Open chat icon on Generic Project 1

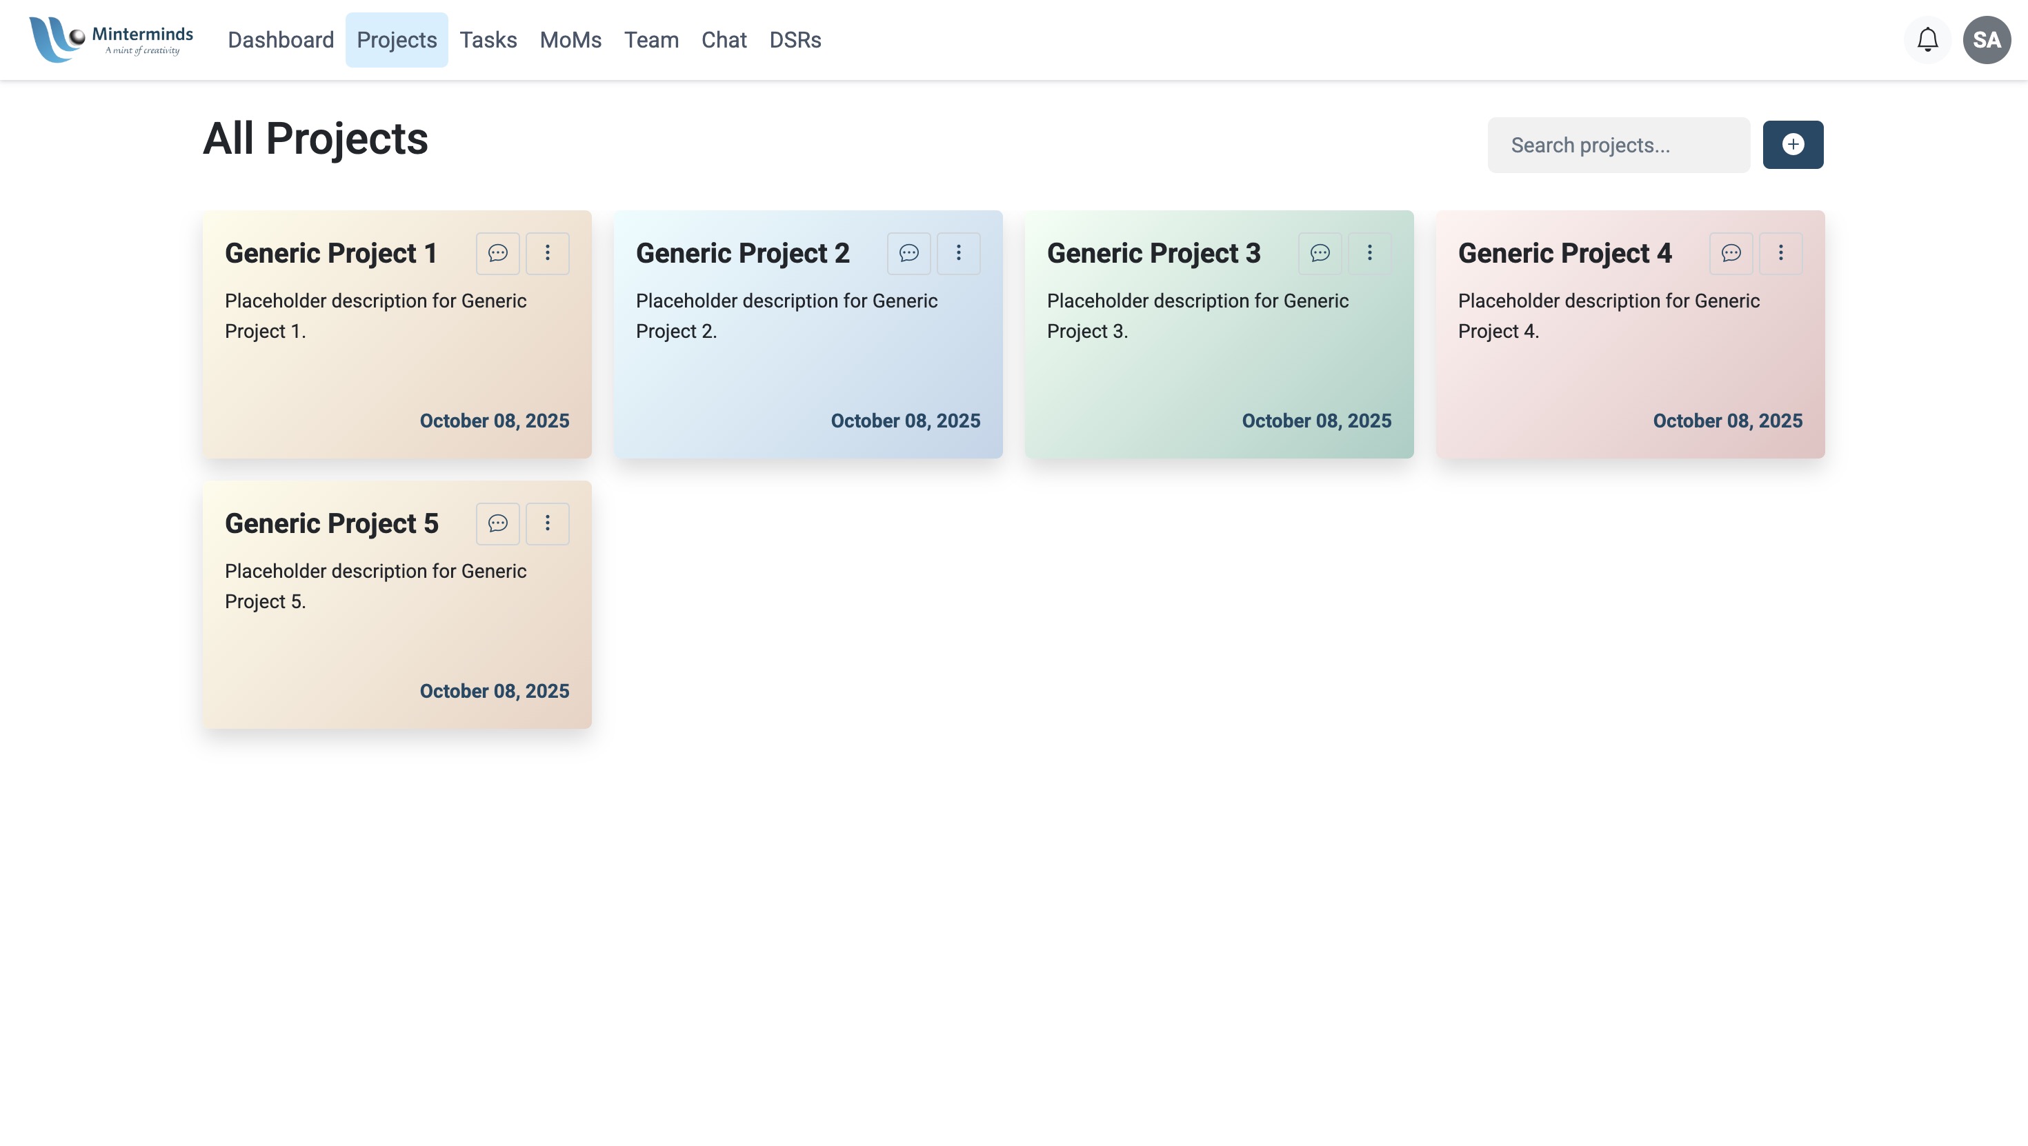coord(497,252)
